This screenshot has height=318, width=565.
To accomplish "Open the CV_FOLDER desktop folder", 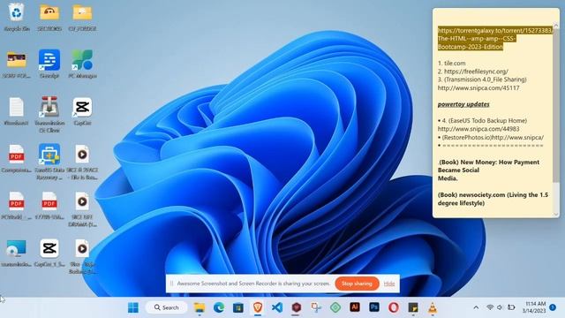I will 82,17.
